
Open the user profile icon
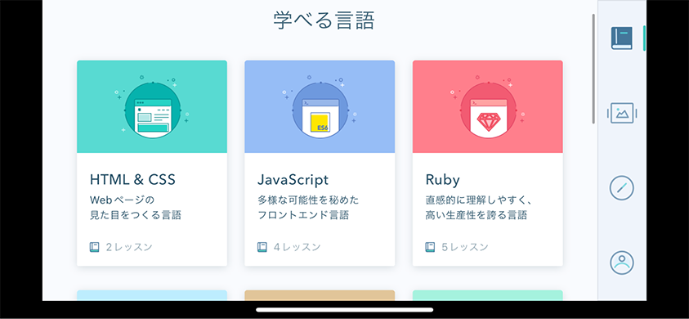pos(622,263)
